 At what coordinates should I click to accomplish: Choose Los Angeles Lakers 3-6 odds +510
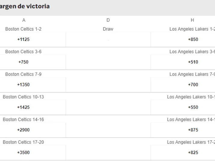193,62
